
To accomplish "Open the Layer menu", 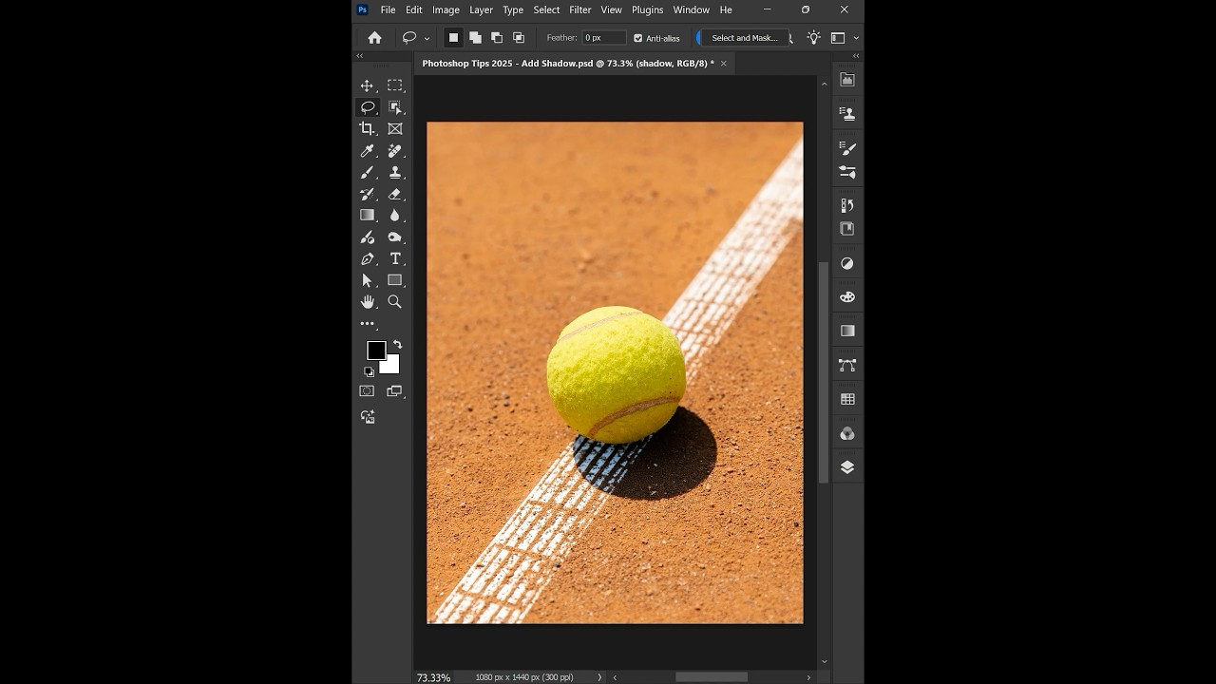I will tap(481, 9).
